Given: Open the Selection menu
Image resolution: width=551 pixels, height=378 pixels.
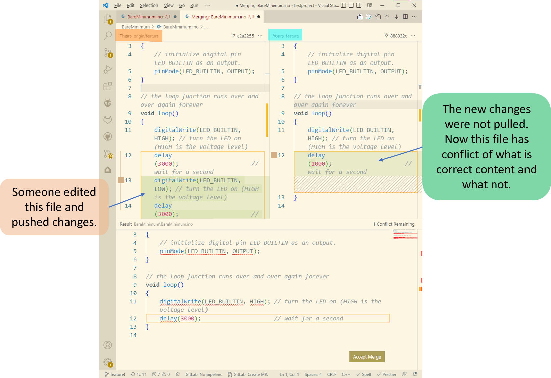Looking at the screenshot, I should tap(149, 5).
